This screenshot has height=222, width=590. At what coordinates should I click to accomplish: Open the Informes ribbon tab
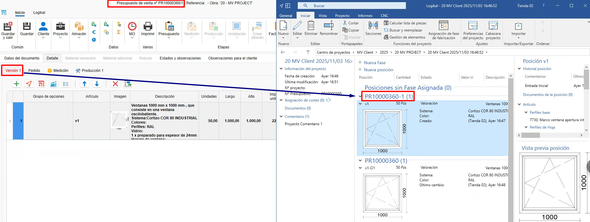[365, 16]
